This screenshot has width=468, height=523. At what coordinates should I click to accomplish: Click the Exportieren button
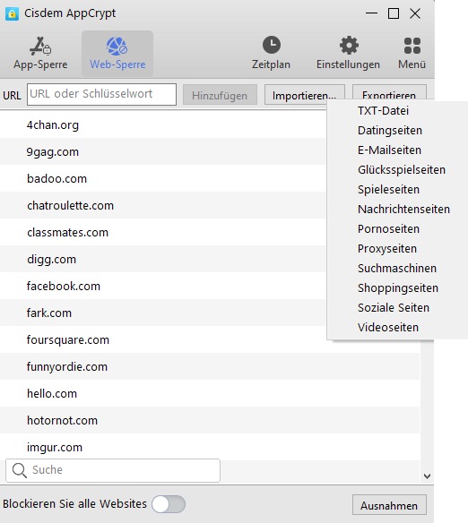coord(389,92)
